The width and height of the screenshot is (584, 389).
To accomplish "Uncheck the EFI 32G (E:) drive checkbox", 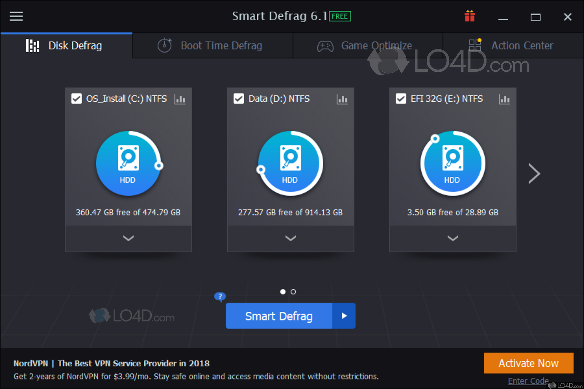I will coord(401,99).
